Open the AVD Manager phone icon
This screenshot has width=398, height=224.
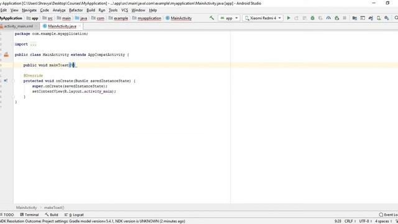pyautogui.click(x=379, y=18)
